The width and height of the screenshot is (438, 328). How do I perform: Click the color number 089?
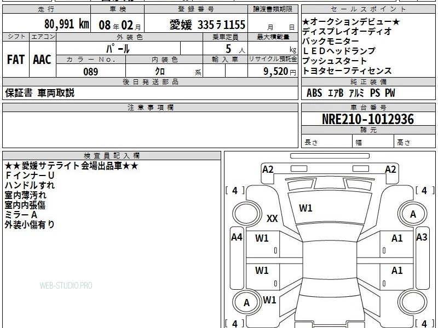91,72
